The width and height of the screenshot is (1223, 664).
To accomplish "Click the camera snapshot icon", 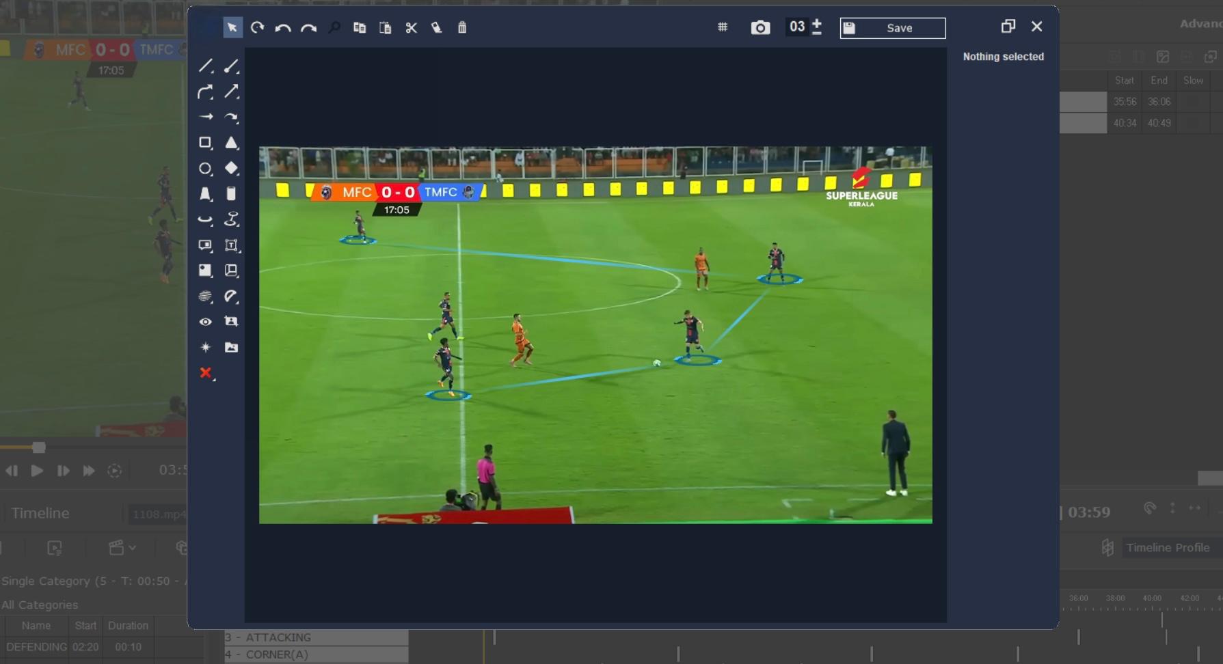I will 760,28.
